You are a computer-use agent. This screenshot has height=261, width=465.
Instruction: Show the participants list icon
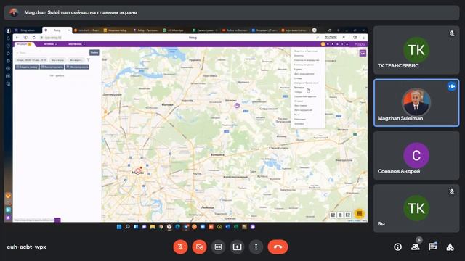[x=415, y=246]
